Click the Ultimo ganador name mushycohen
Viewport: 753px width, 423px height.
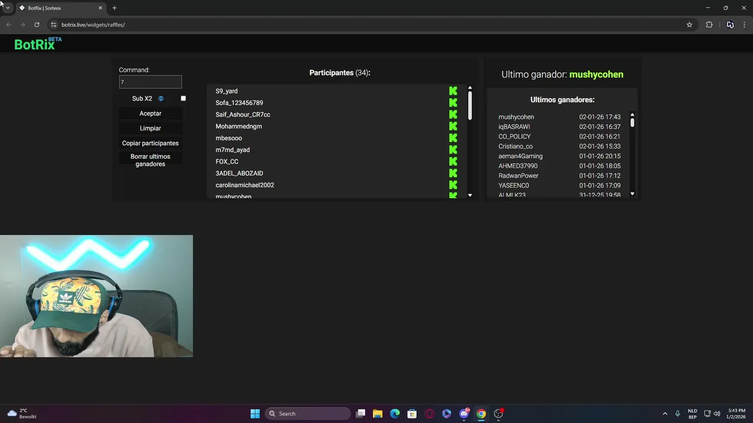click(596, 75)
